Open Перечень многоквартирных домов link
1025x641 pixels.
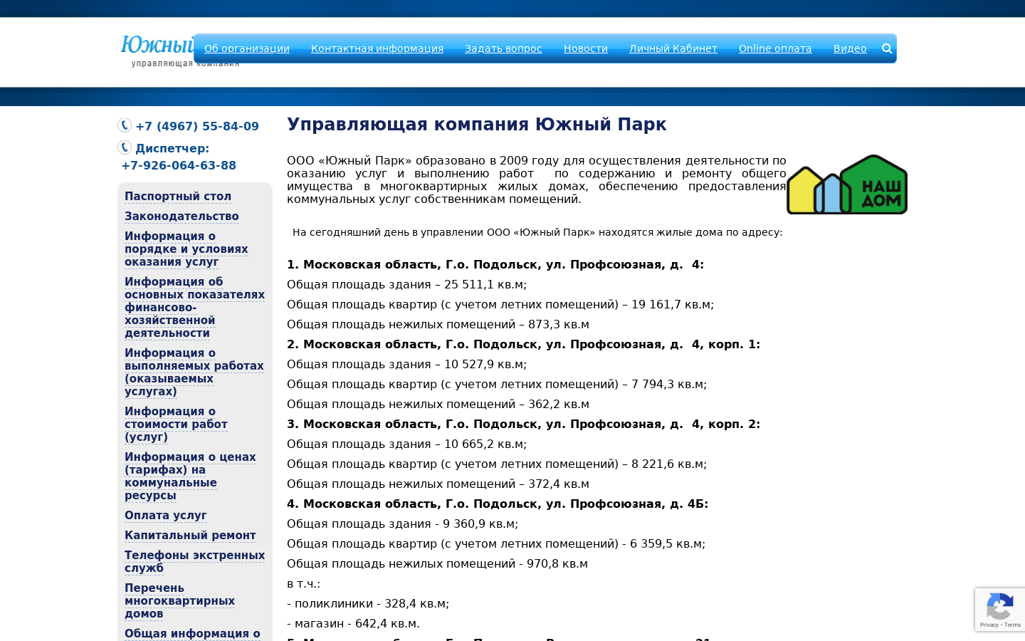[179, 601]
